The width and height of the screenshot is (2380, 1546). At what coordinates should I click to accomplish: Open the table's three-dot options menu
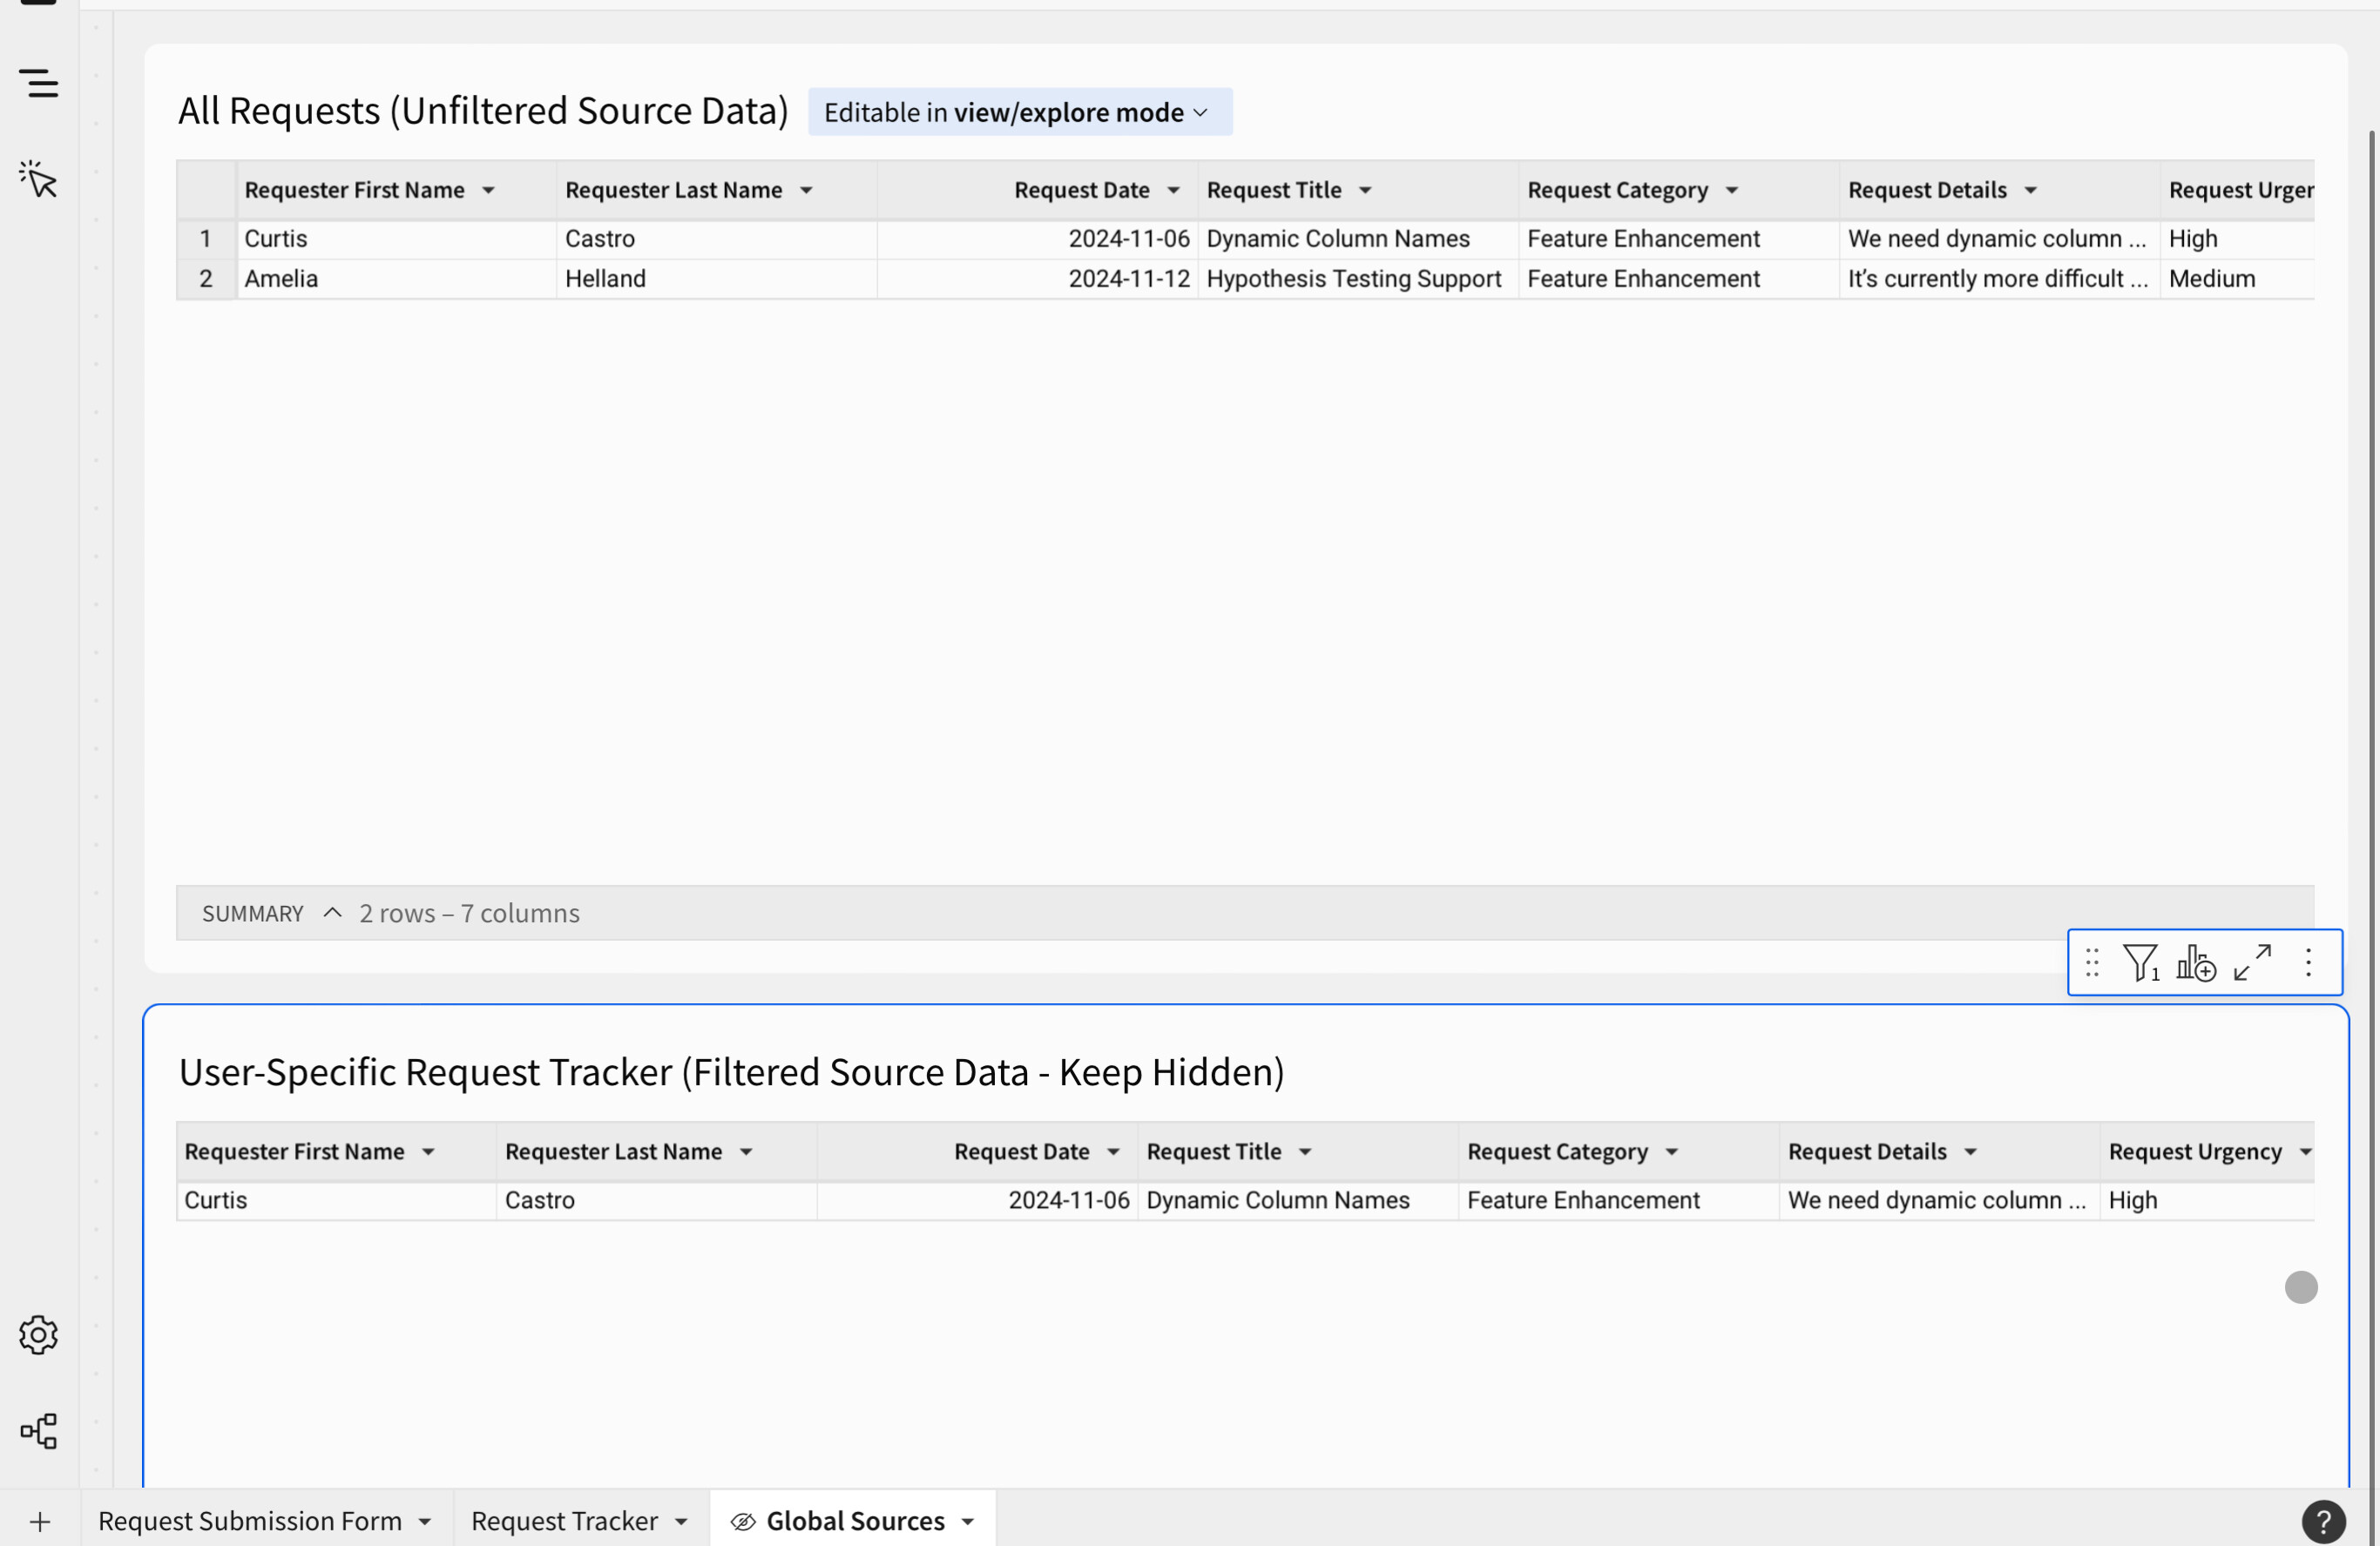tap(2309, 962)
